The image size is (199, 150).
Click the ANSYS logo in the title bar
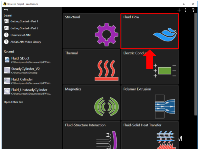pos(5,4)
